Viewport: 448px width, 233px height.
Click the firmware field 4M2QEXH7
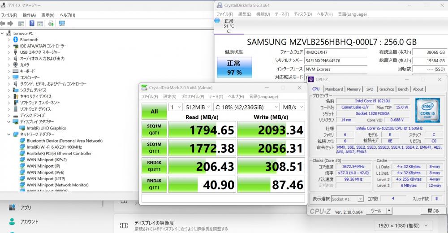coord(336,52)
